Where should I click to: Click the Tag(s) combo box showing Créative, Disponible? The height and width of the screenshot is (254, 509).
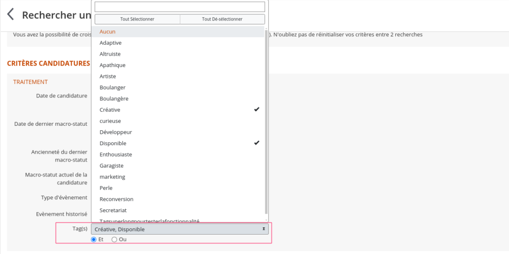pos(179,229)
